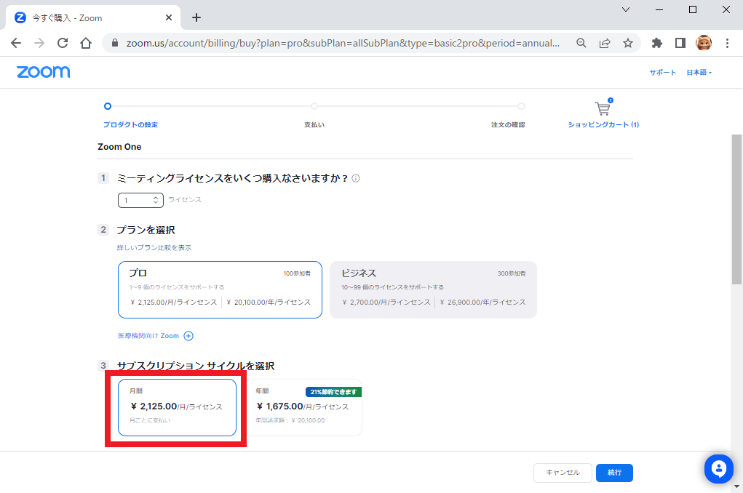Viewport: 743px width, 493px height.
Task: Bookmark this page with the star icon
Action: [x=628, y=43]
